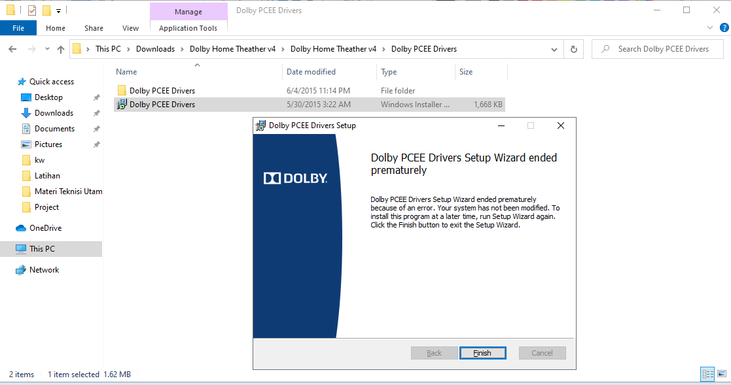
Task: Sort files by Size column header
Action: coord(466,72)
